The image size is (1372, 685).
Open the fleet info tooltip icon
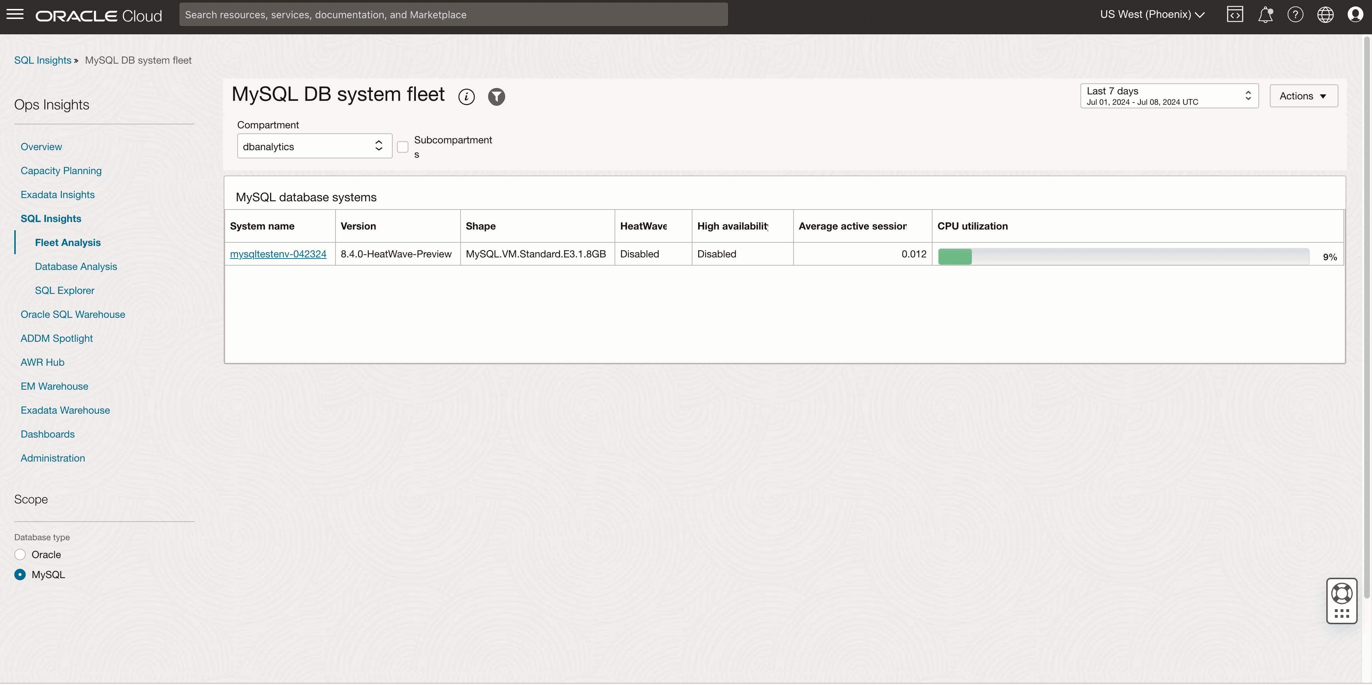click(x=466, y=97)
